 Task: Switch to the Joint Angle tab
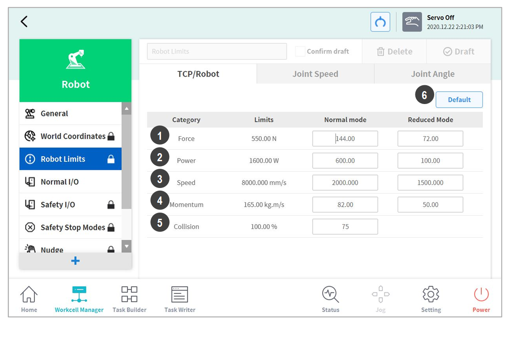tap(432, 74)
